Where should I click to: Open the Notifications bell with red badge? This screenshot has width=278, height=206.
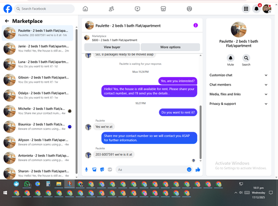(256, 9)
